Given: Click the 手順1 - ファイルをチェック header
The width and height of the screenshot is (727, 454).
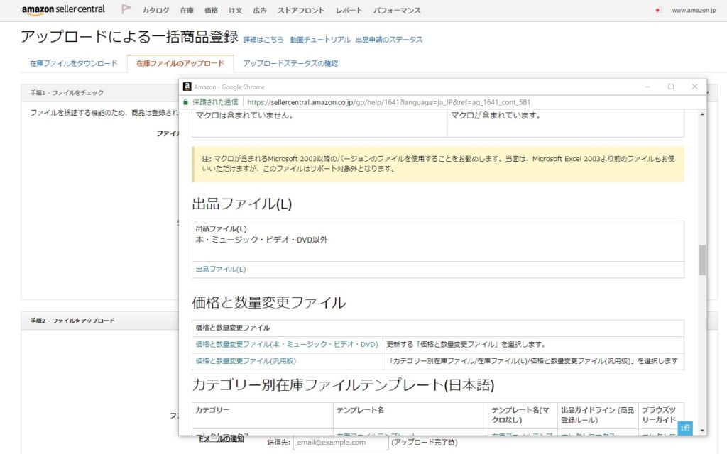Looking at the screenshot, I should click(67, 93).
